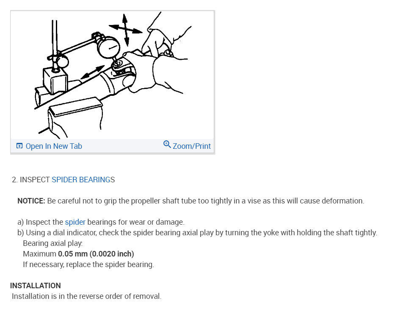
Task: Open the spider link in step a
Action: tap(75, 222)
